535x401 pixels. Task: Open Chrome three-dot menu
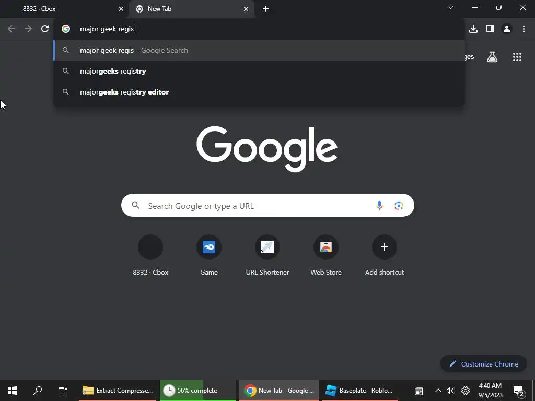click(524, 29)
